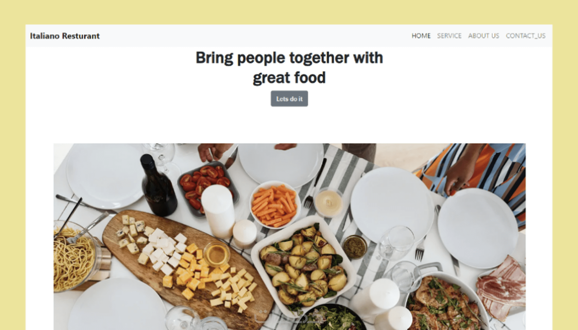Go to the SERVICE page link

(449, 36)
